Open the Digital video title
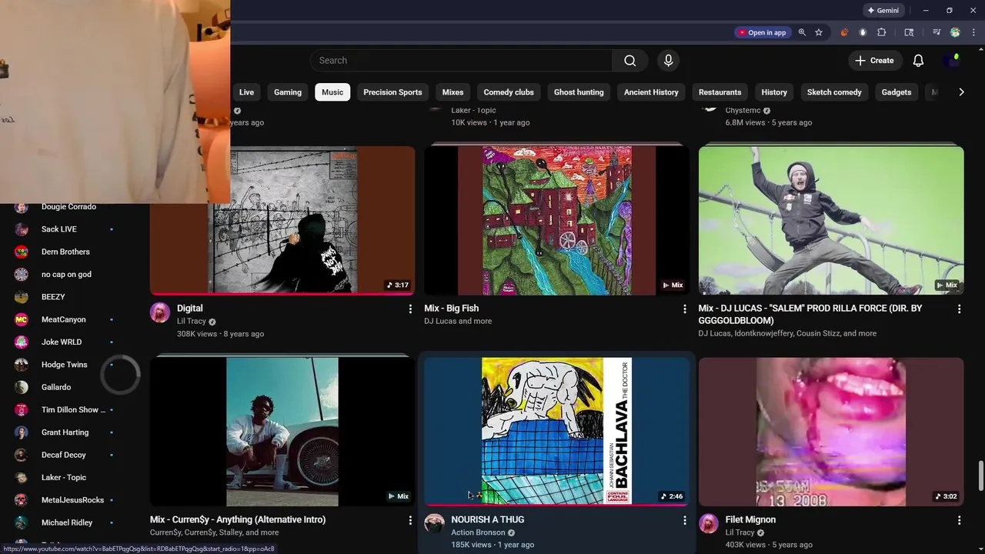The width and height of the screenshot is (985, 554). (190, 309)
